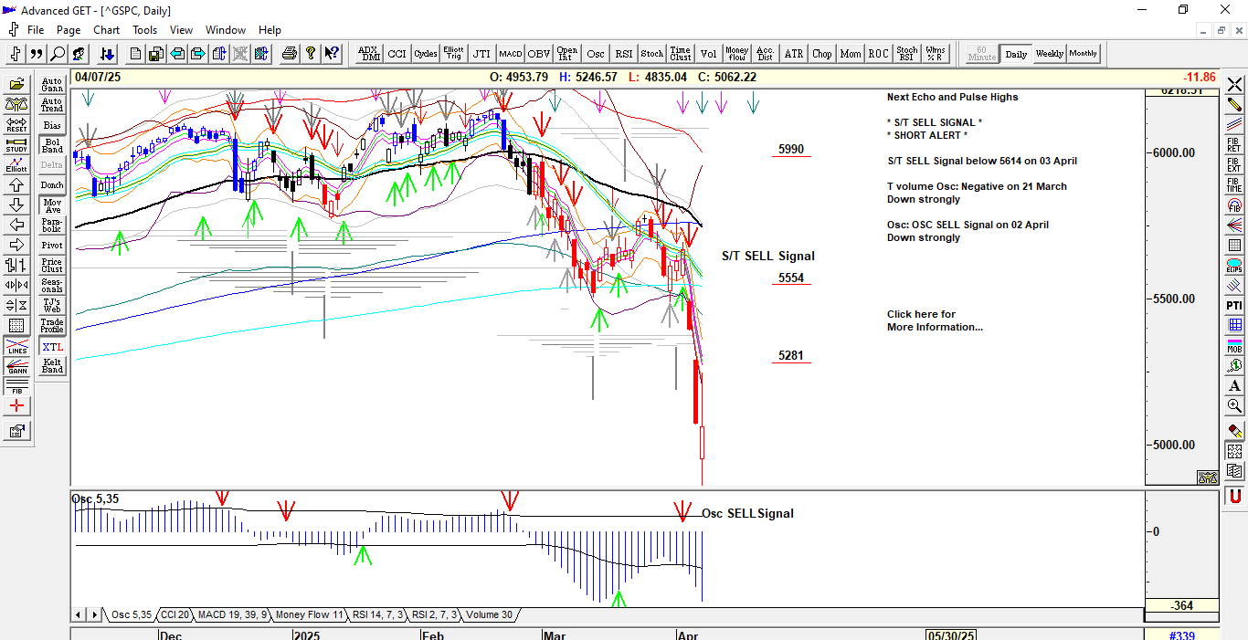Viewport: 1248px width, 640px height.
Task: Toggle the Mov Ave overlay button
Action: tap(52, 205)
